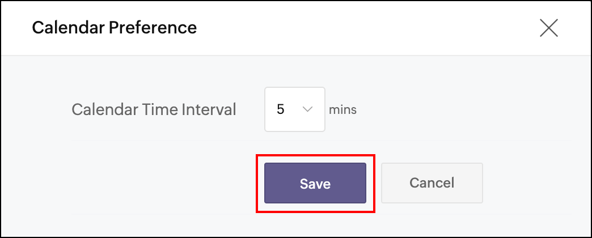Click the Calendar Time Interval label
Viewport: 592px width, 238px height.
(x=153, y=109)
